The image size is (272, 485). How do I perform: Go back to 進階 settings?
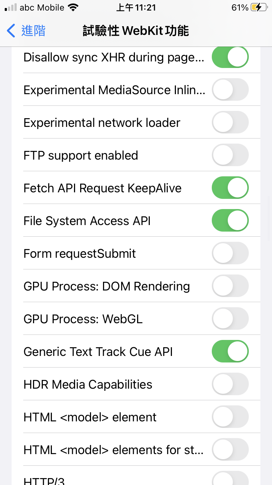pos(33,31)
